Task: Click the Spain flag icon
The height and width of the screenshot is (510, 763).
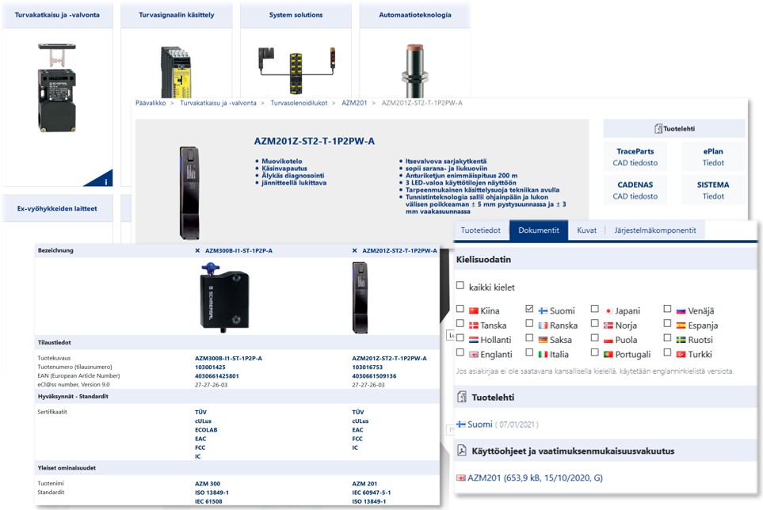Action: [681, 325]
